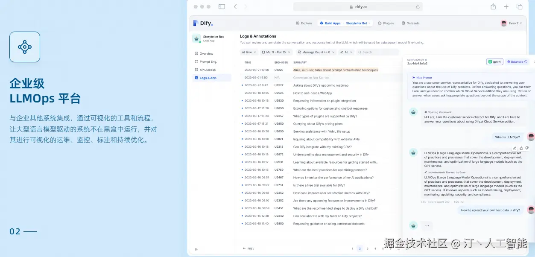Click the Dify logo
This screenshot has height=257, width=535.
coord(203,23)
